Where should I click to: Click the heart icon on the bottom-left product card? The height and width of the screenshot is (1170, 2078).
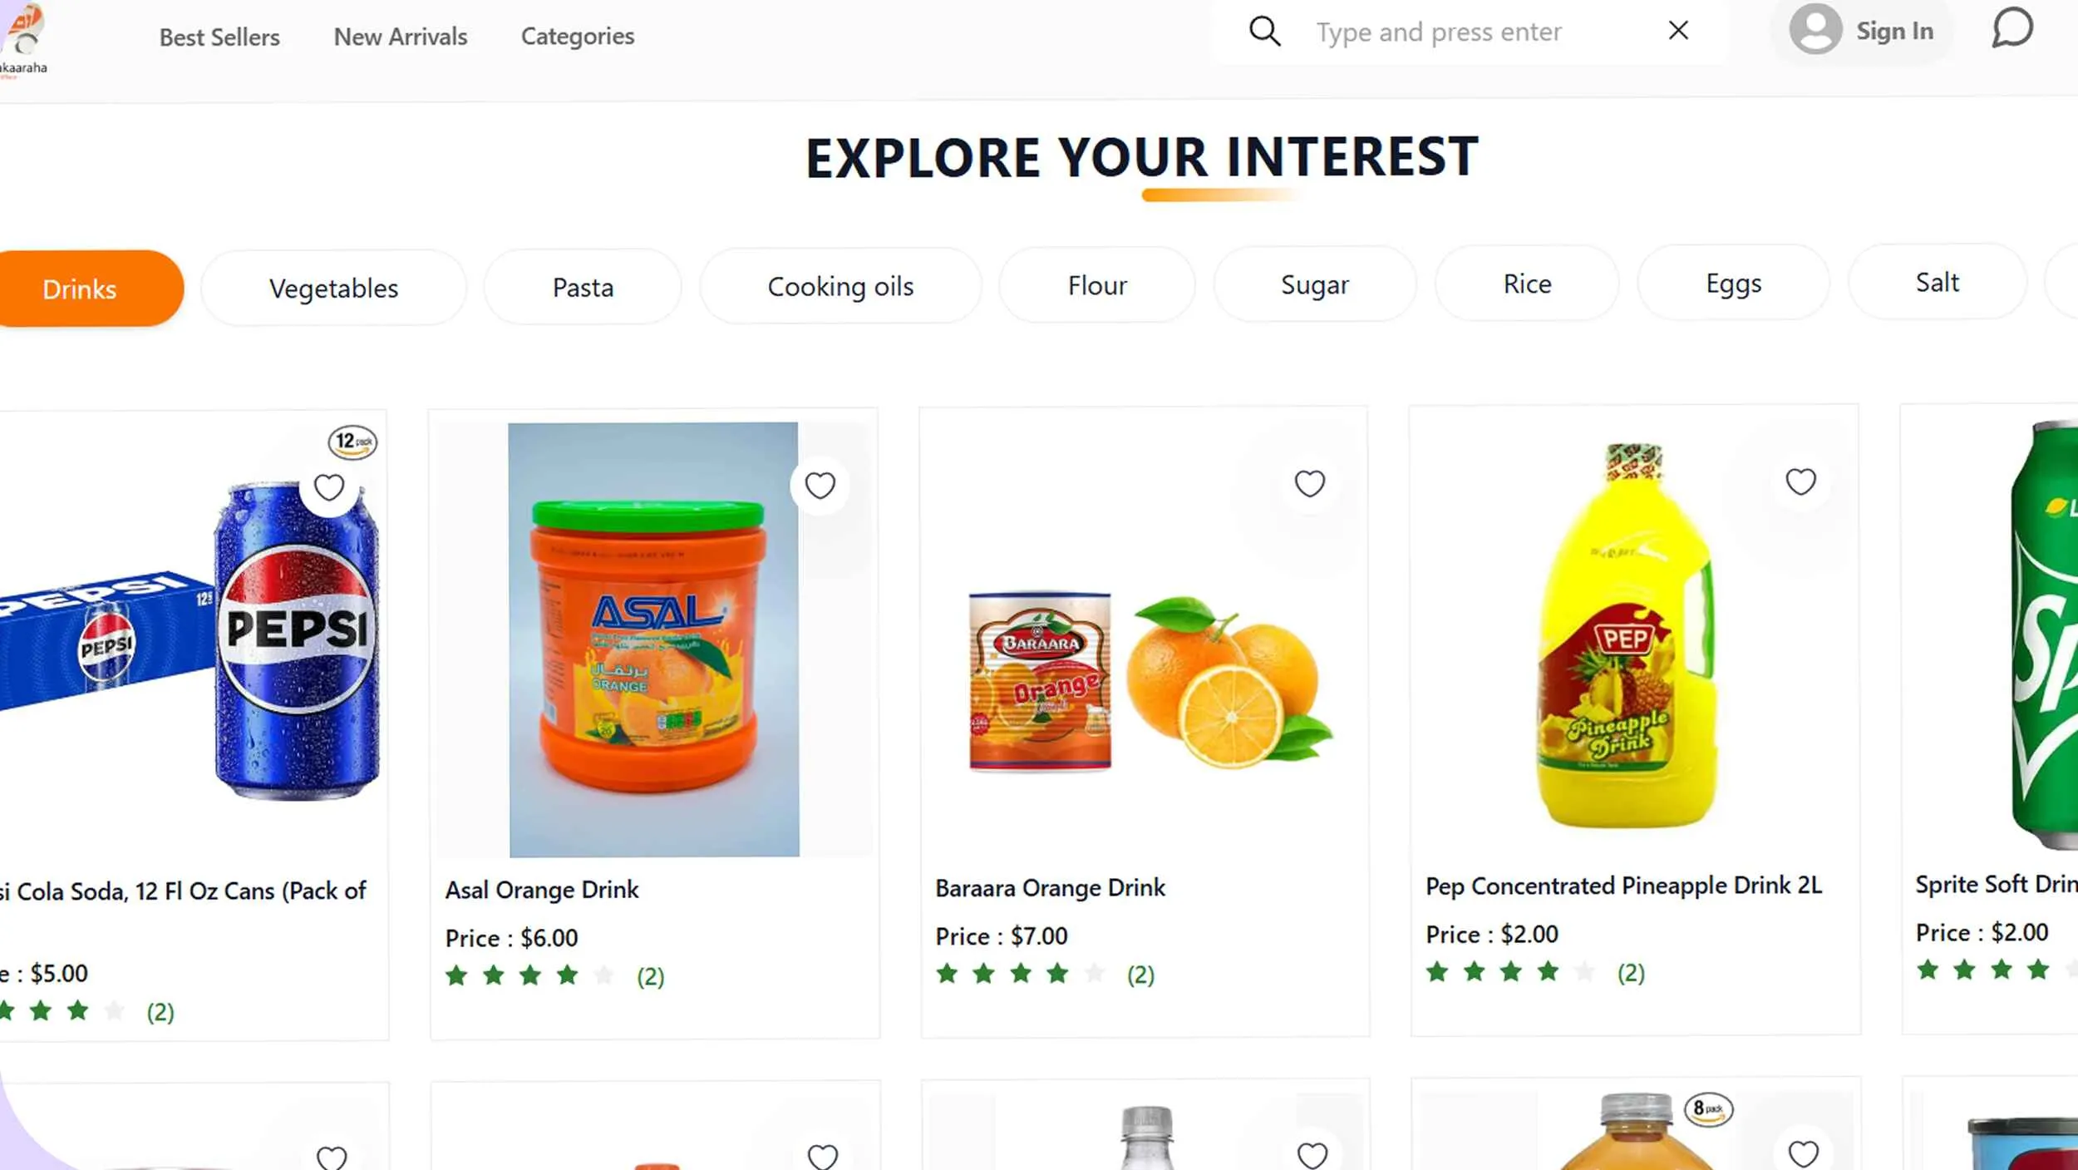click(332, 1156)
